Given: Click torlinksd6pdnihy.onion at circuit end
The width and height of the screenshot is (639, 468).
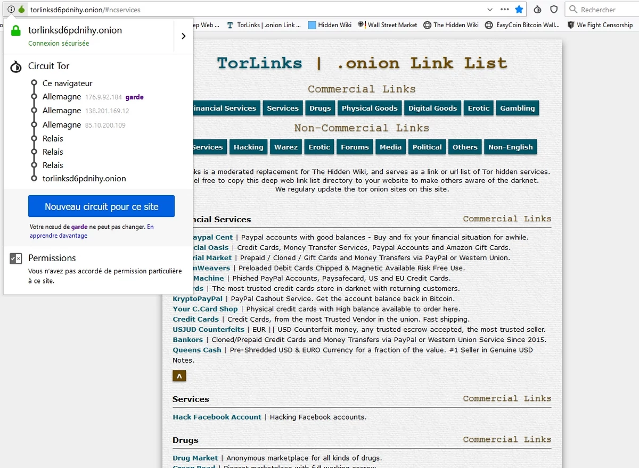Looking at the screenshot, I should click(x=84, y=179).
